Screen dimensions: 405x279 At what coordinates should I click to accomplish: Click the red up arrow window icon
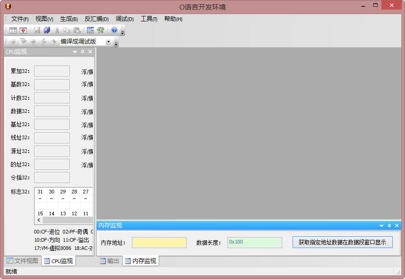(23, 30)
